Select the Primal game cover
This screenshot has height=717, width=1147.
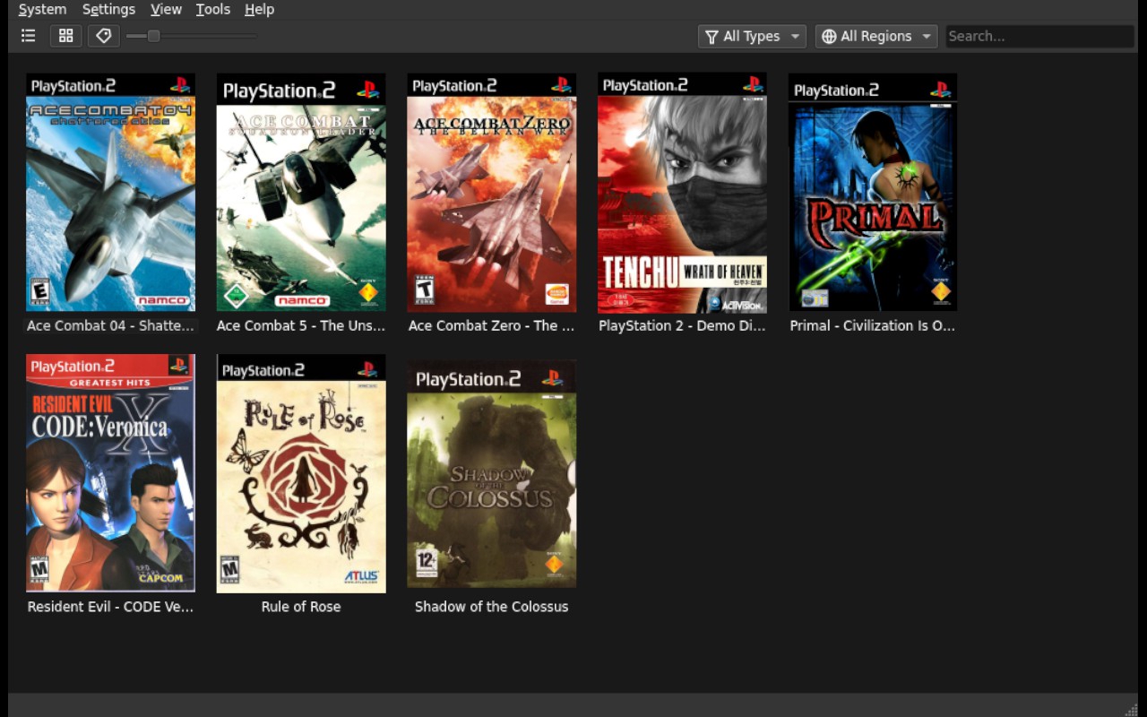[873, 193]
